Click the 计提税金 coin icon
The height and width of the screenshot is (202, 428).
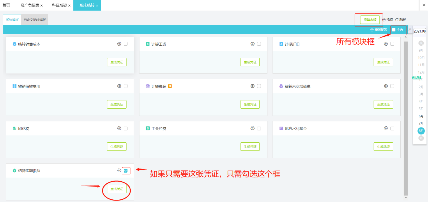(x=148, y=86)
